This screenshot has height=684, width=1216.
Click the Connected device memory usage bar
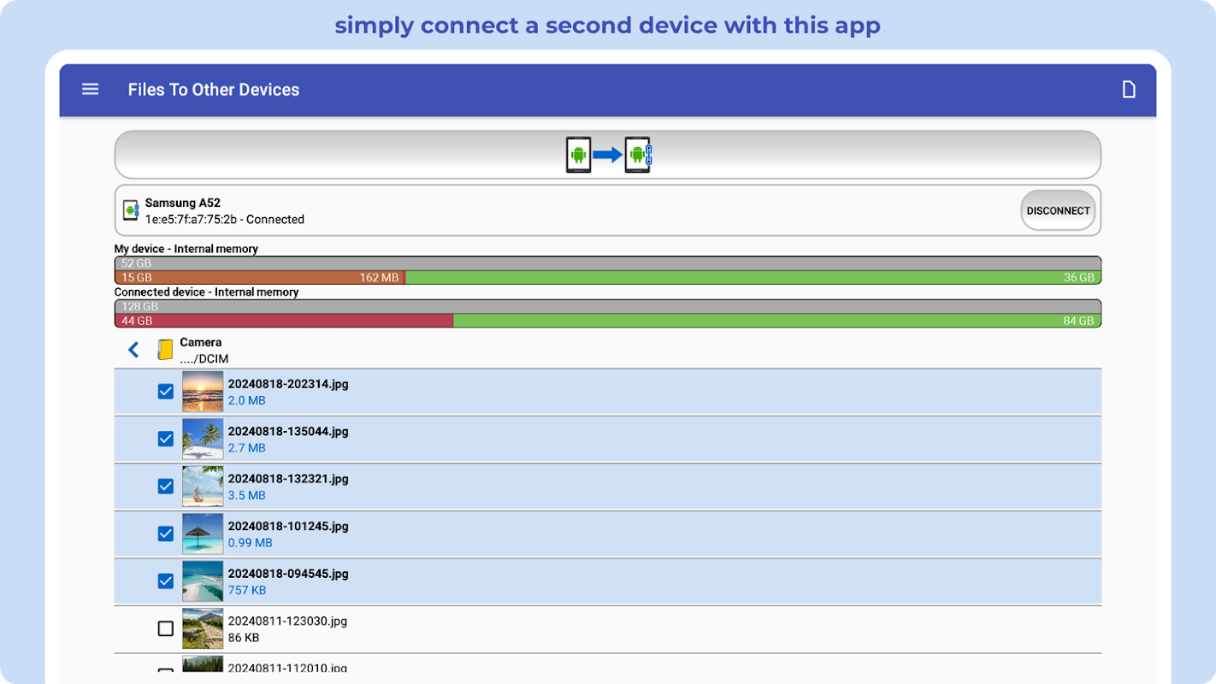[608, 313]
